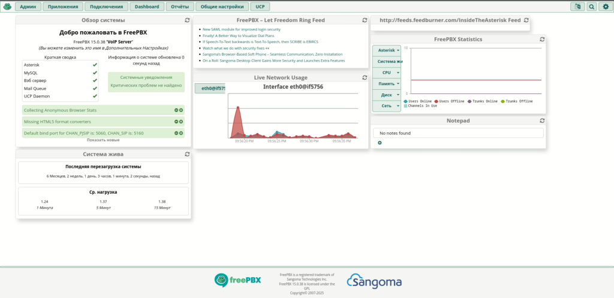Open Watch what we do with security fixes link
The height and width of the screenshot is (298, 614).
[236, 48]
